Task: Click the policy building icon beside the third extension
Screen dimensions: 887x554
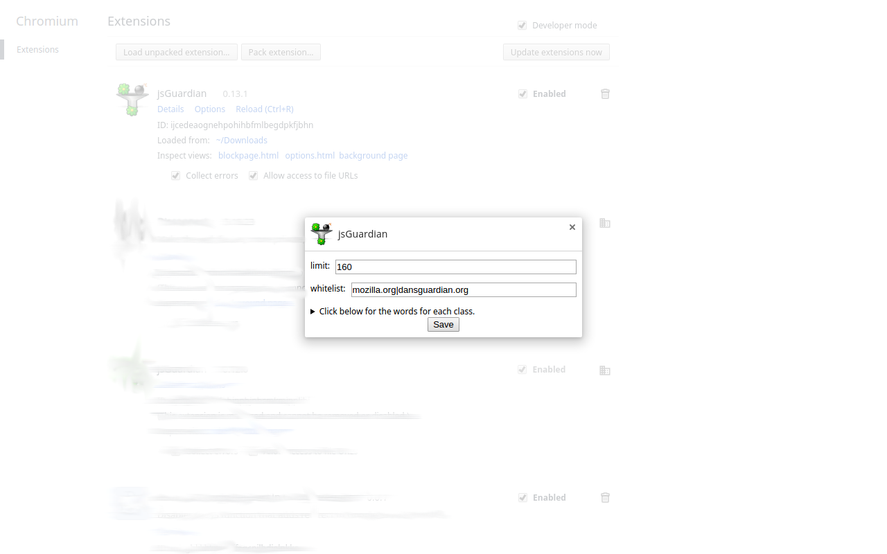Action: [x=605, y=370]
